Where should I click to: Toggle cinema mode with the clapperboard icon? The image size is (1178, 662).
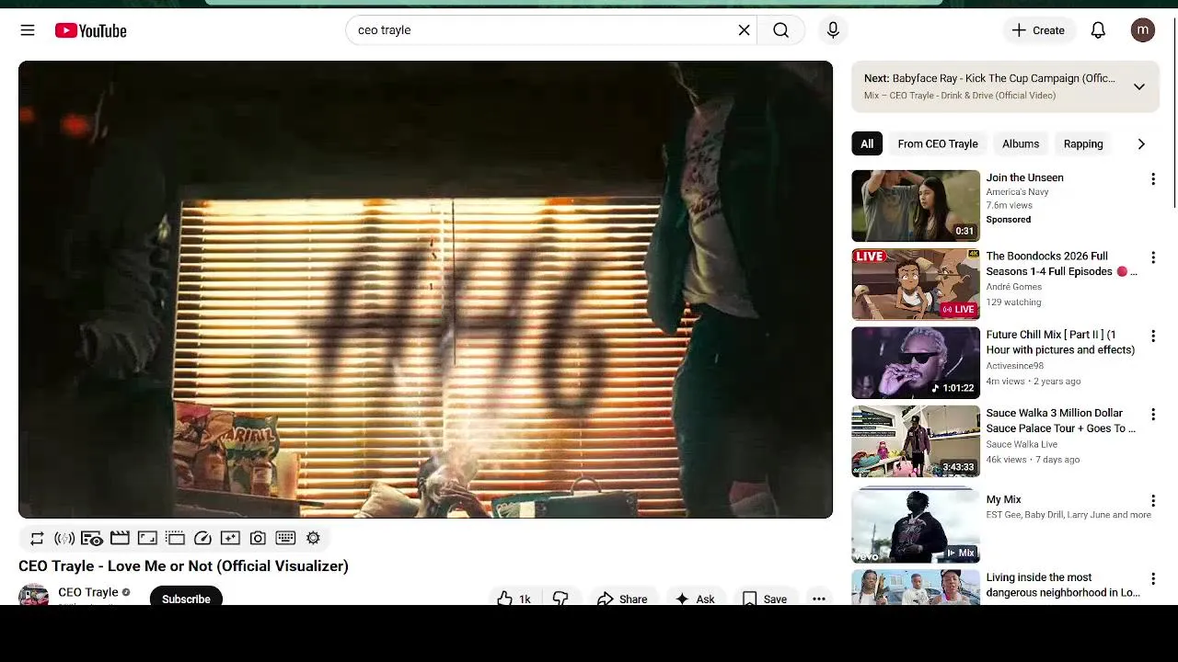pos(120,538)
